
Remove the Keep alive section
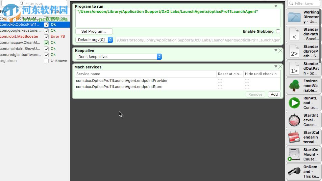click(280, 50)
